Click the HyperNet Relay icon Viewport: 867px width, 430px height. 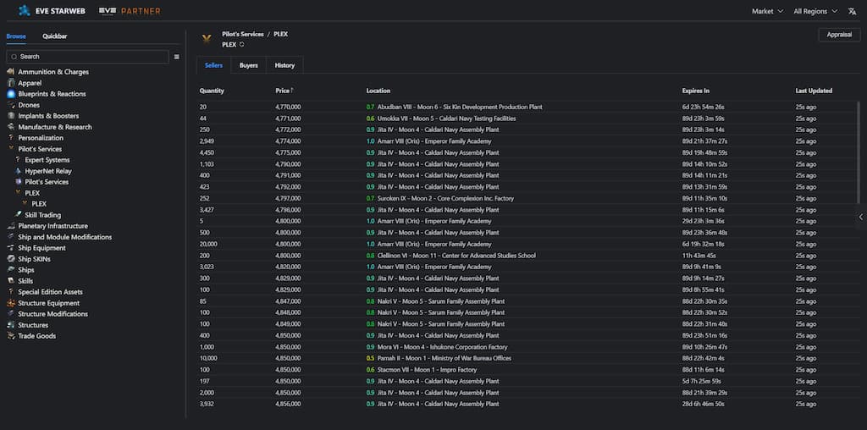click(19, 171)
